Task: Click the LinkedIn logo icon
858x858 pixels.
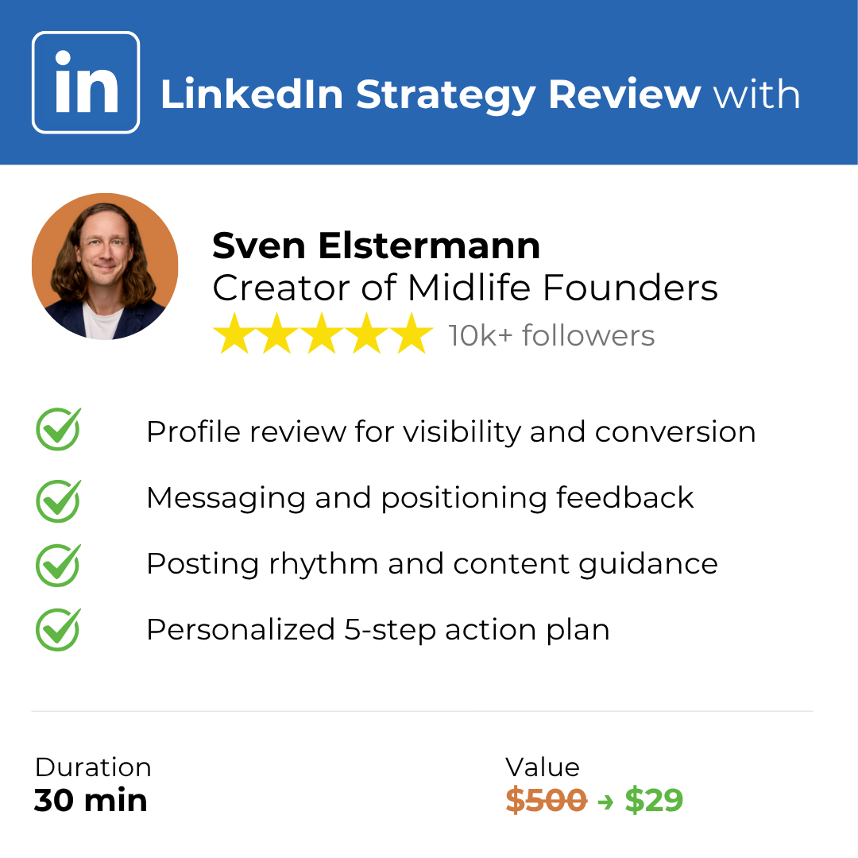Action: [x=86, y=82]
